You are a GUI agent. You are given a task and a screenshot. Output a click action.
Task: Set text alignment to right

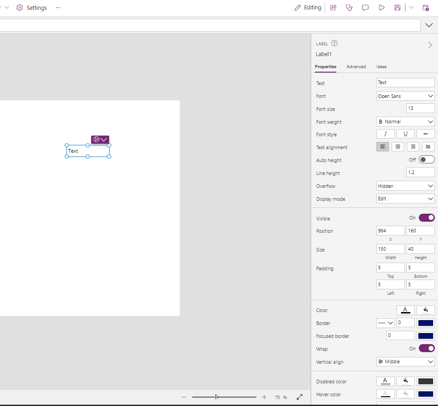(x=413, y=146)
